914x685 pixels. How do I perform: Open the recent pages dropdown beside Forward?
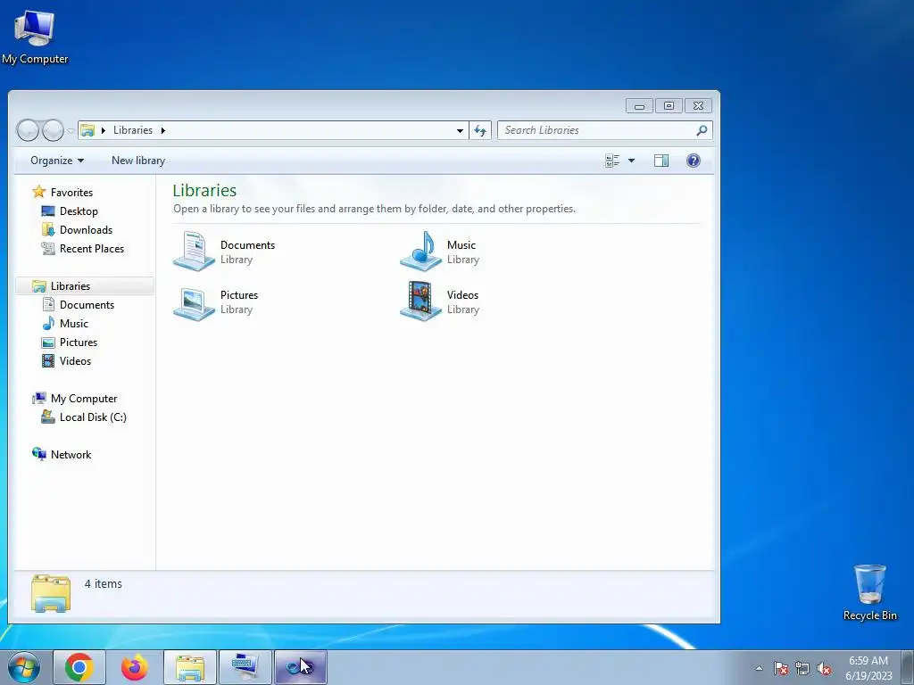tap(71, 131)
